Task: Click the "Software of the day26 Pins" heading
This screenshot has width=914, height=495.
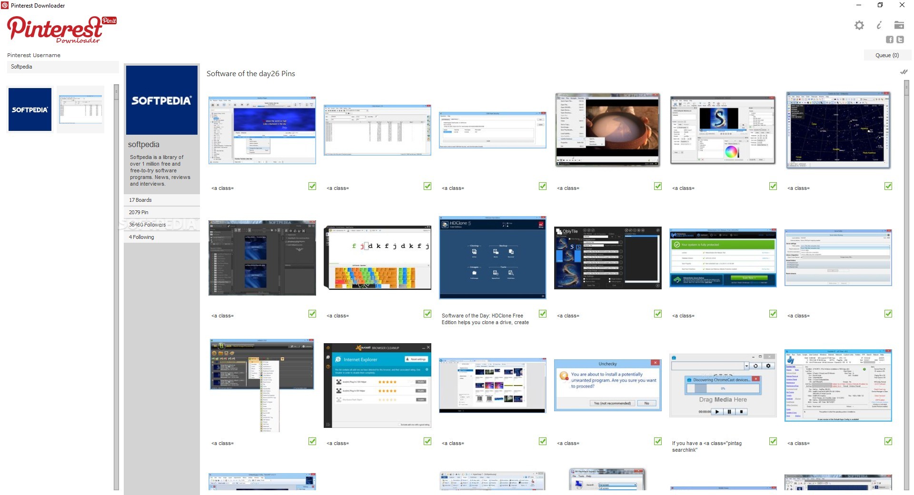Action: coord(250,74)
